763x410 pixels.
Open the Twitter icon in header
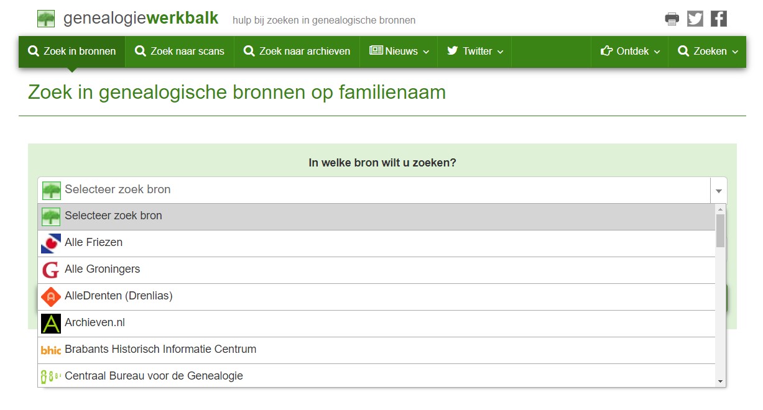pyautogui.click(x=695, y=19)
